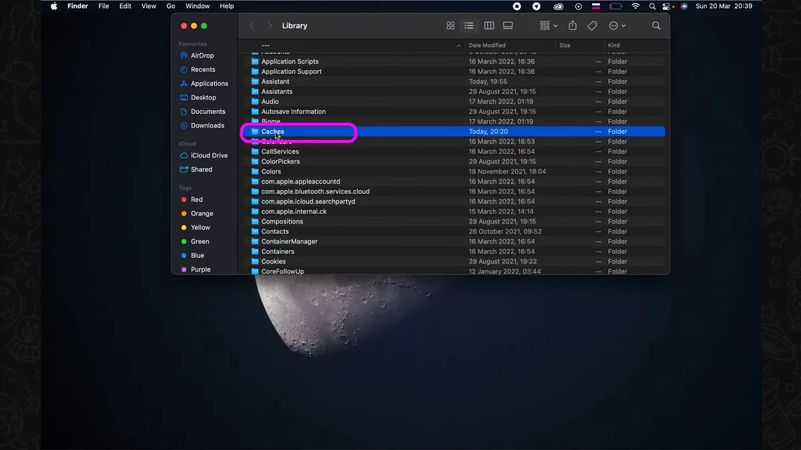The height and width of the screenshot is (450, 801).
Task: Open the Go menu in menu bar
Action: [x=171, y=6]
